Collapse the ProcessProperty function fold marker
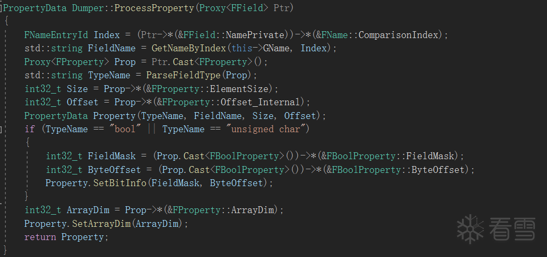This screenshot has width=547, height=257. tap(2, 8)
